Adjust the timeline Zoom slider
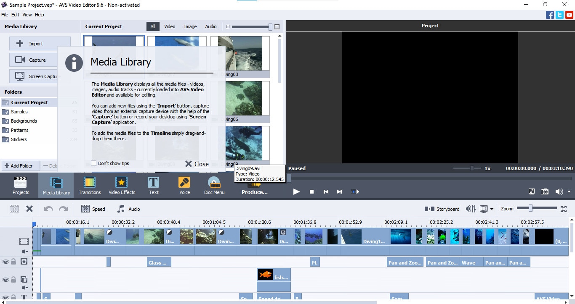Screen dimensions: 575x304 536,208
